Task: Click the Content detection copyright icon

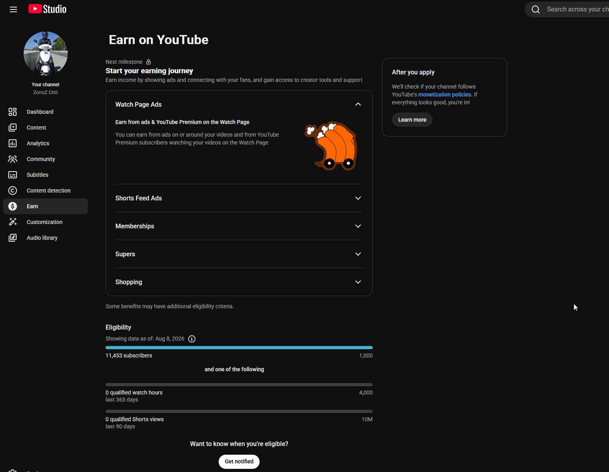Action: (x=13, y=191)
